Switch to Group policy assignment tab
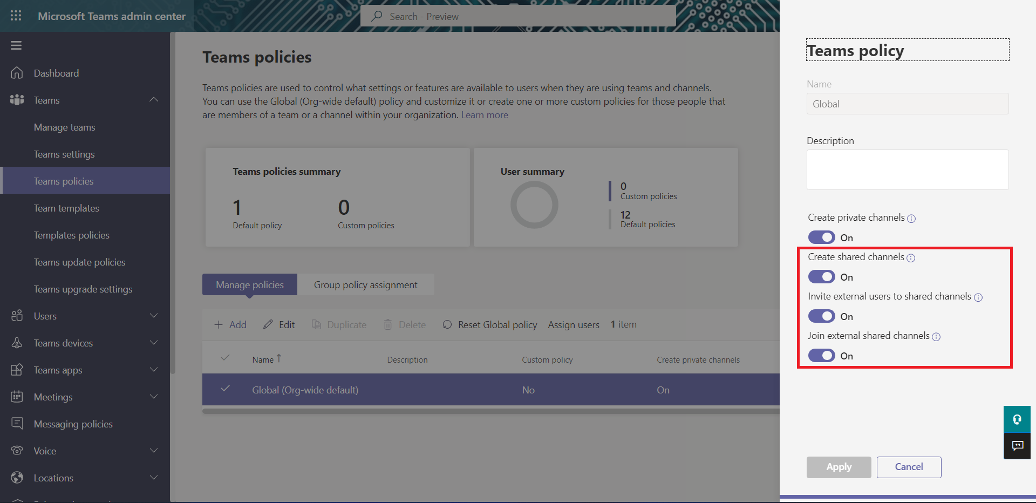1036x503 pixels. 365,284
